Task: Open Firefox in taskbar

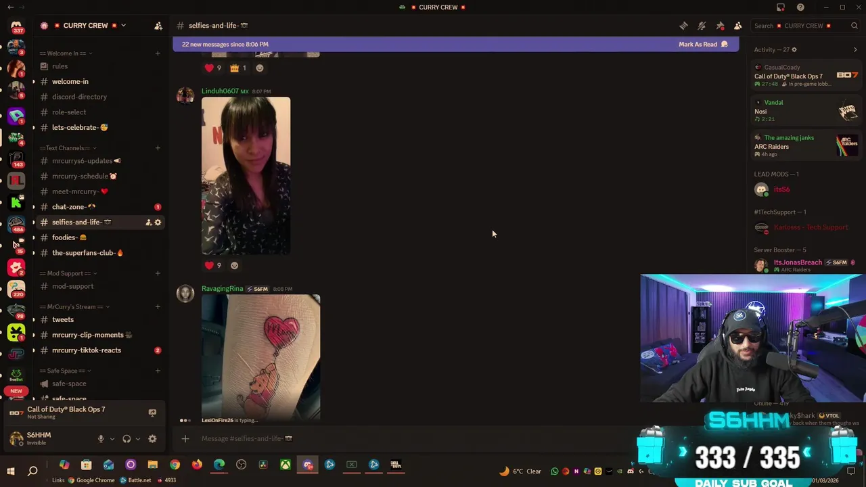Action: pos(197,465)
